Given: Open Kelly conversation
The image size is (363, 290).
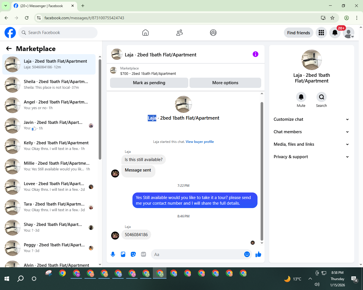Looking at the screenshot, I should pos(49,146).
